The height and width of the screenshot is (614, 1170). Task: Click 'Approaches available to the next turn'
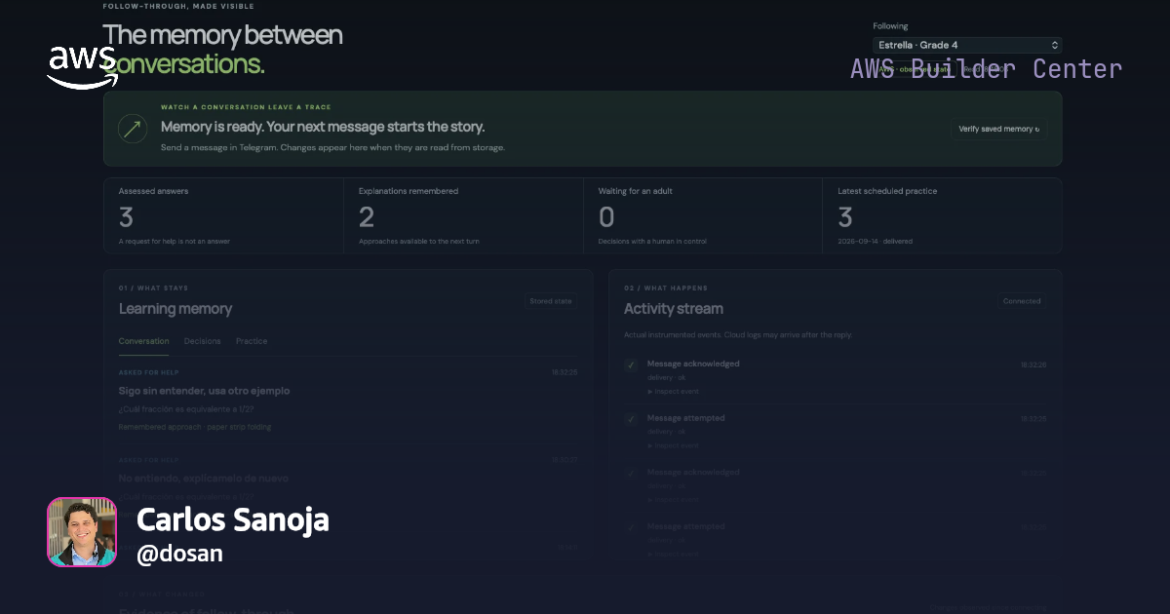[x=419, y=241]
